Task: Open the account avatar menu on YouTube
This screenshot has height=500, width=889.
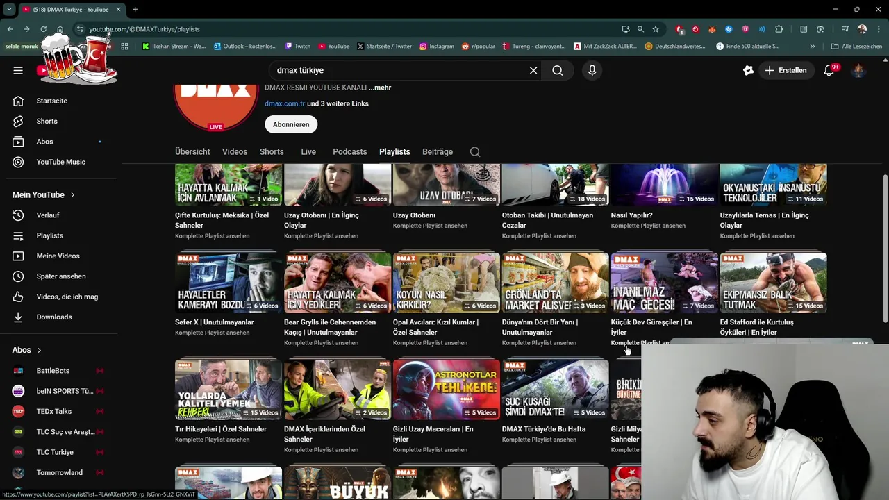Action: tap(858, 70)
